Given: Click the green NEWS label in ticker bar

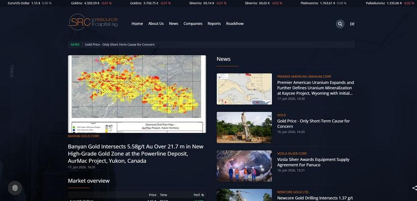Looking at the screenshot, I should pos(75,45).
